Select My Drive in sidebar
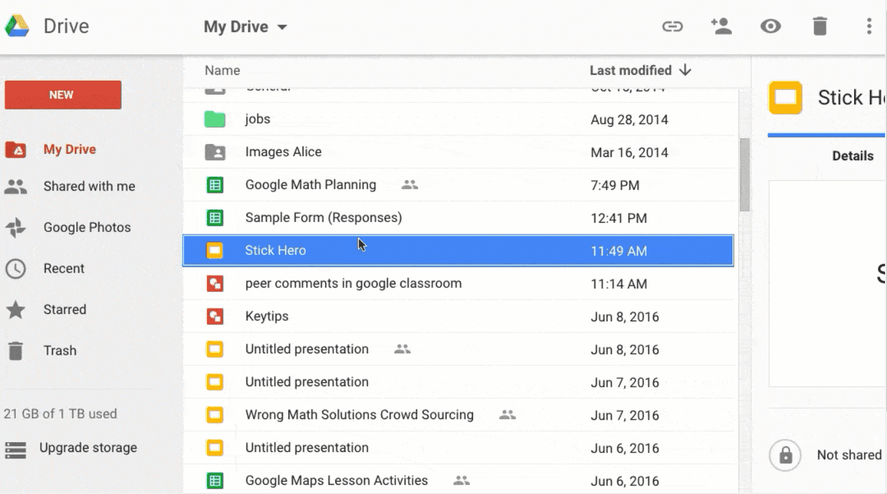The width and height of the screenshot is (887, 494). 70,149
